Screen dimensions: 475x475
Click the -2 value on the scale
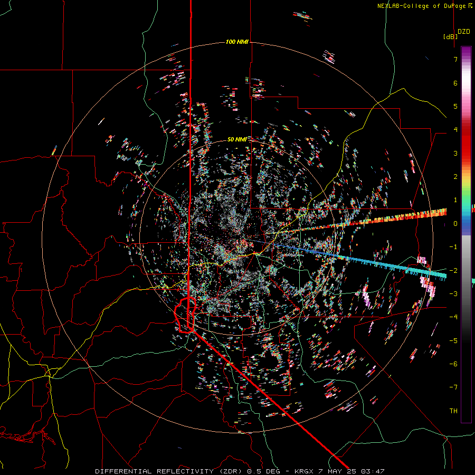tap(453, 271)
